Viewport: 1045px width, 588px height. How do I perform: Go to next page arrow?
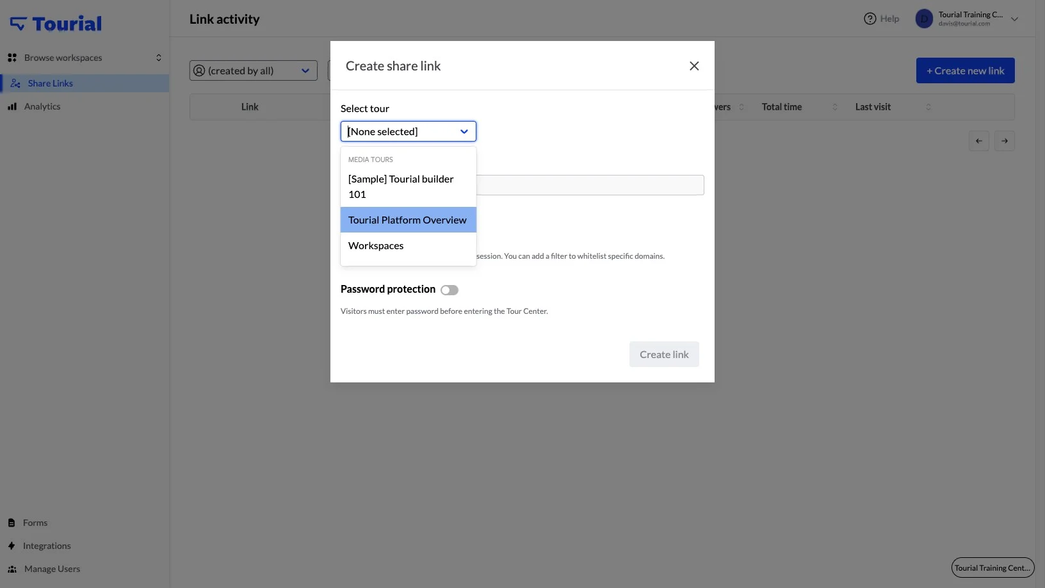click(1005, 141)
